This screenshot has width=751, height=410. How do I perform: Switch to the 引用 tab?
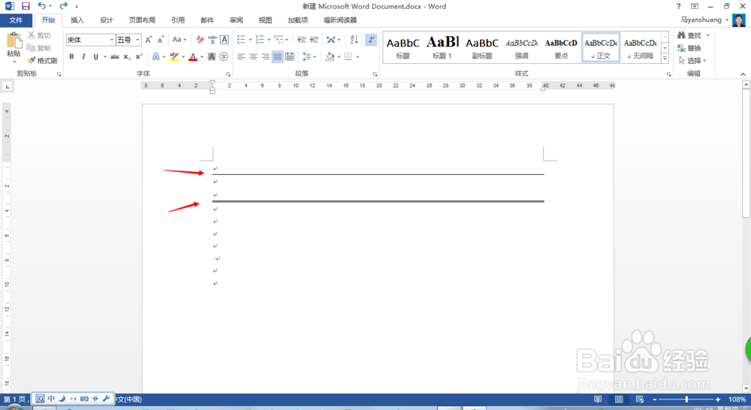coord(178,20)
